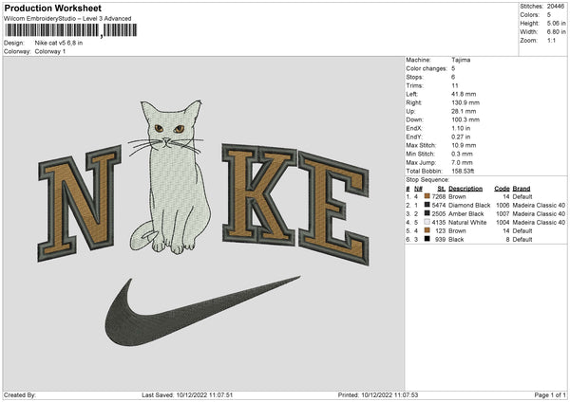Screen dimensions: 570x402
Task: Click the stitch count '5474'
Action: pos(439,206)
